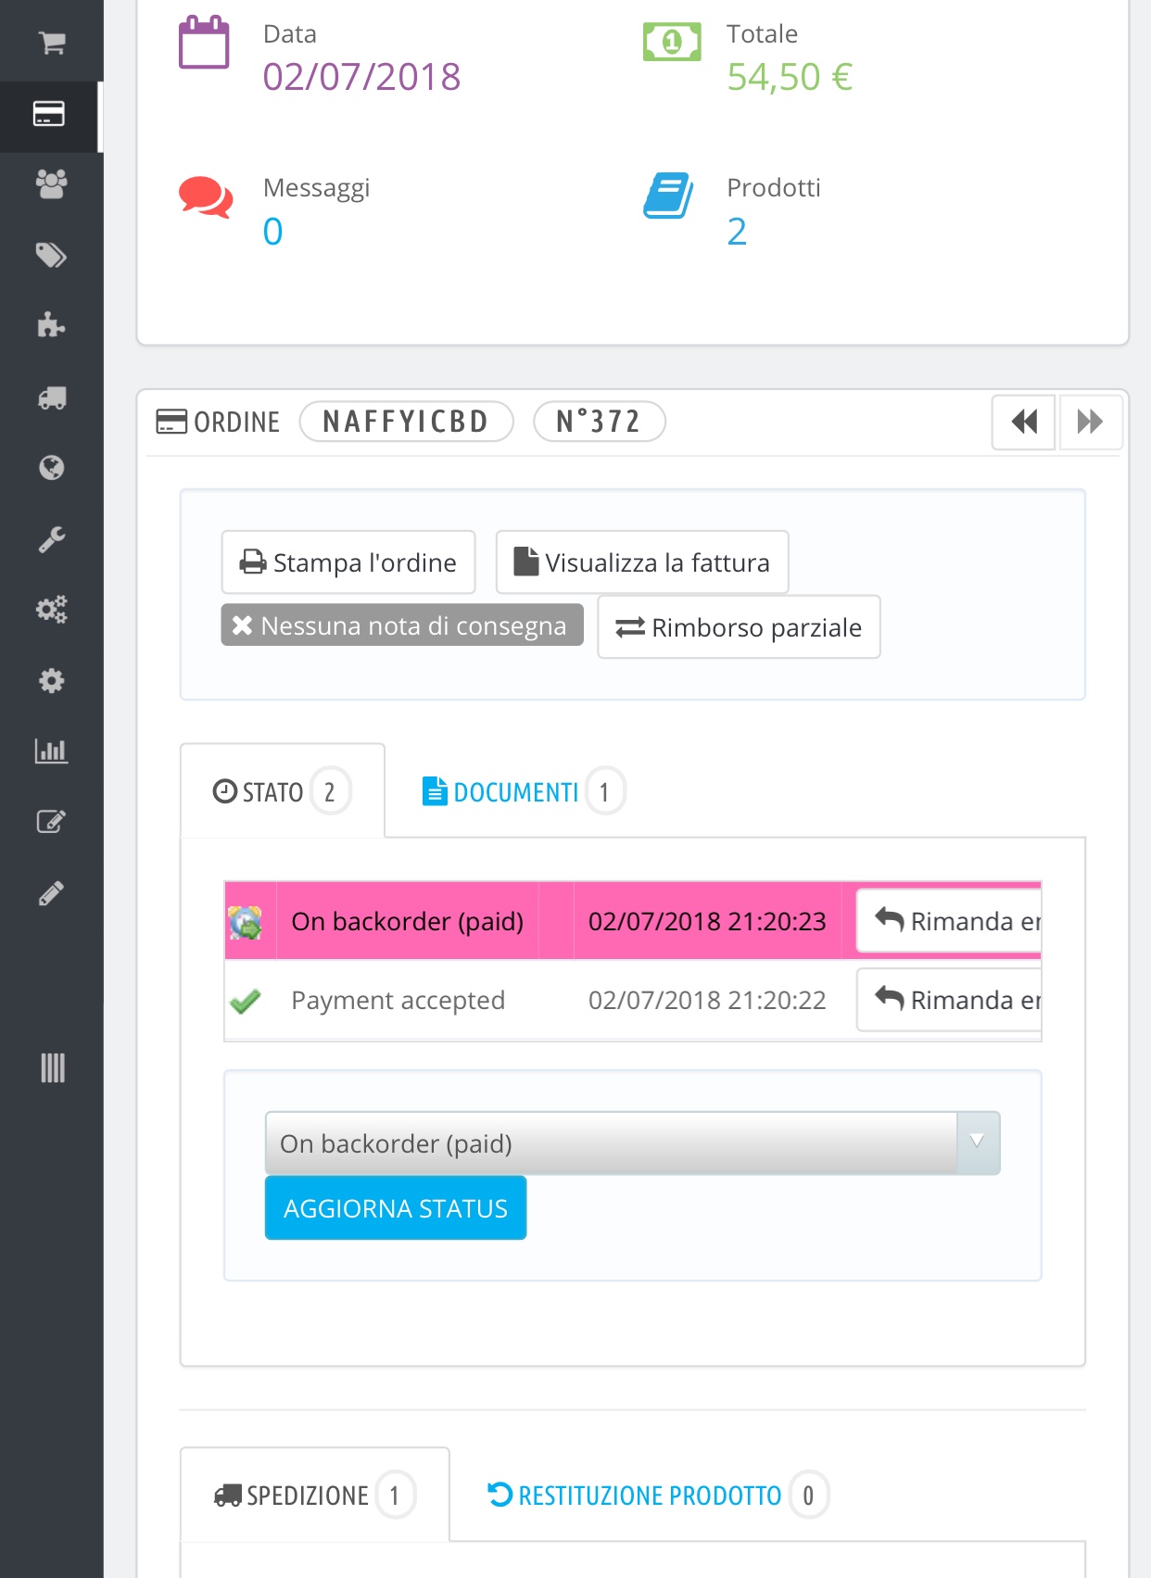
Task: Click the green money Totale icon
Action: (672, 42)
